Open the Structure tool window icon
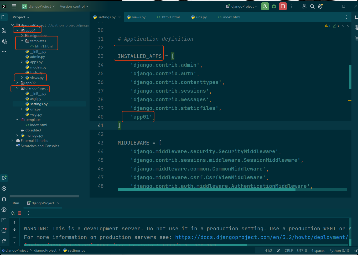Image resolution: width=358 pixels, height=255 pixels. (4, 30)
